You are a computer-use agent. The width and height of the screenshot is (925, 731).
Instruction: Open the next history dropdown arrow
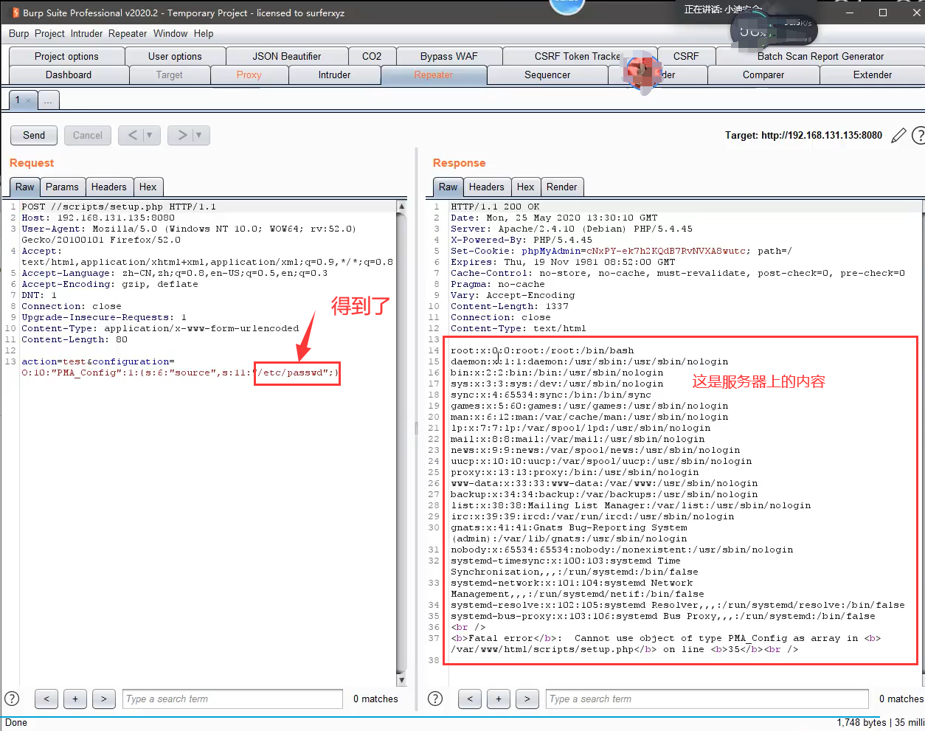tap(199, 135)
